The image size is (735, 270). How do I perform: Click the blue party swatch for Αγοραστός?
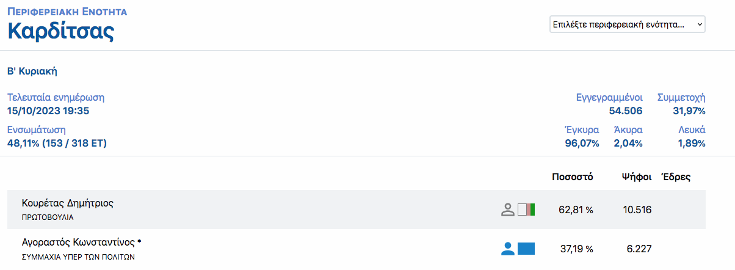(x=526, y=249)
